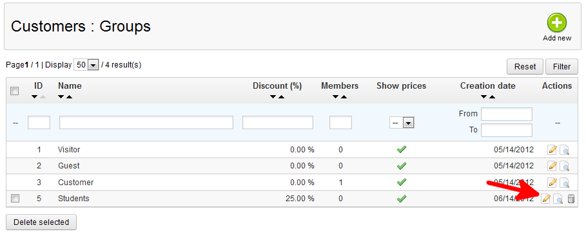Click the green Add new icon
The image size is (586, 234).
click(x=557, y=22)
